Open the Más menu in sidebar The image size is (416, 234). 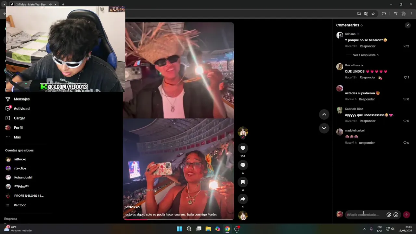click(13, 137)
